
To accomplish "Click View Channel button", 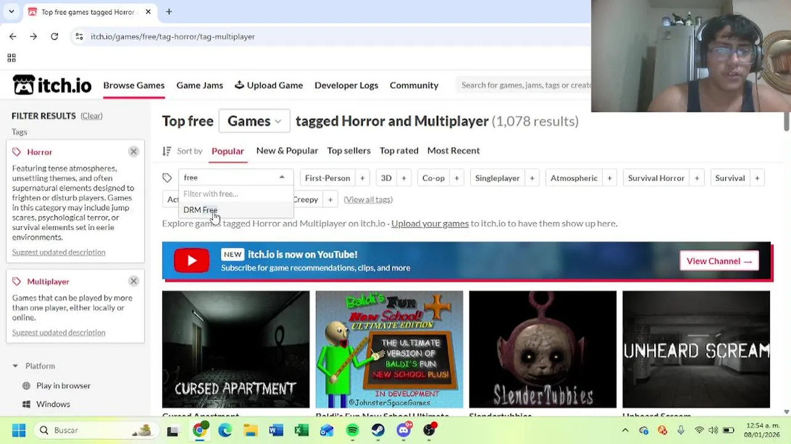I will tap(719, 261).
